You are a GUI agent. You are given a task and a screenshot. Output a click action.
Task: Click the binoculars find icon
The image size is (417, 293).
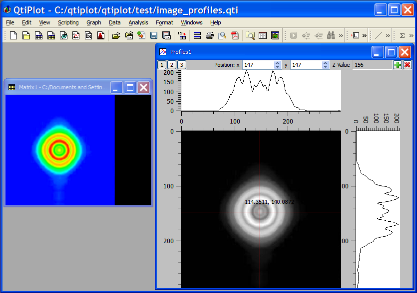point(331,35)
